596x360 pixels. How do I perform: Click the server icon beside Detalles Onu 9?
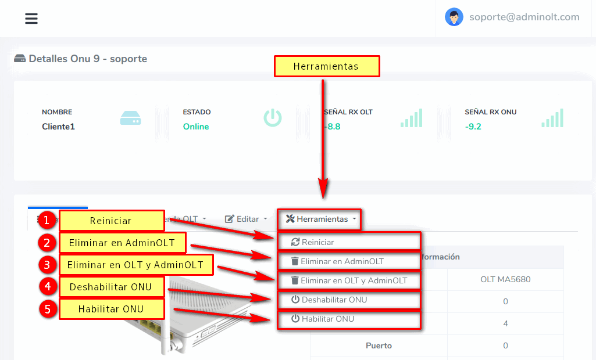(x=20, y=59)
